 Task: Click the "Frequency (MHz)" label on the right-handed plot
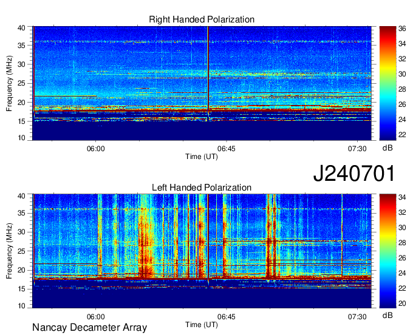[x=9, y=83]
